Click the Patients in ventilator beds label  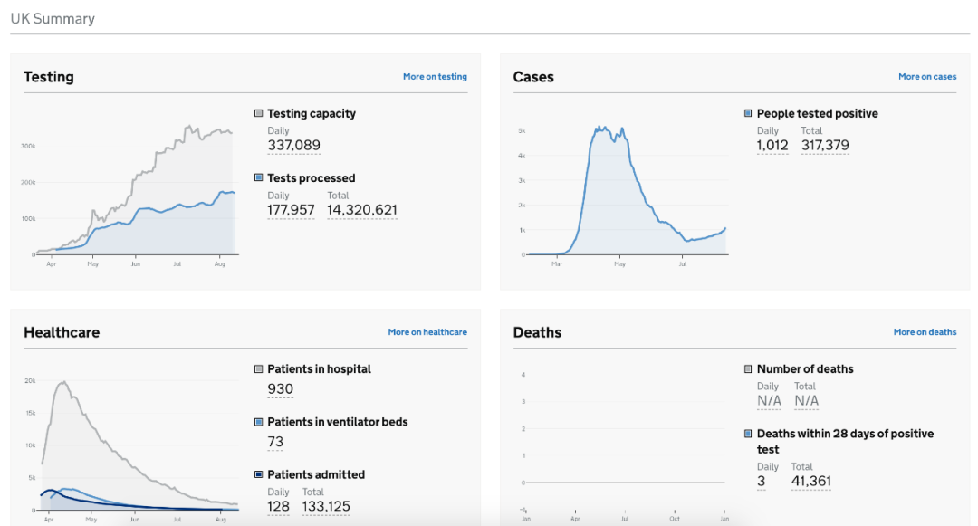coord(338,422)
